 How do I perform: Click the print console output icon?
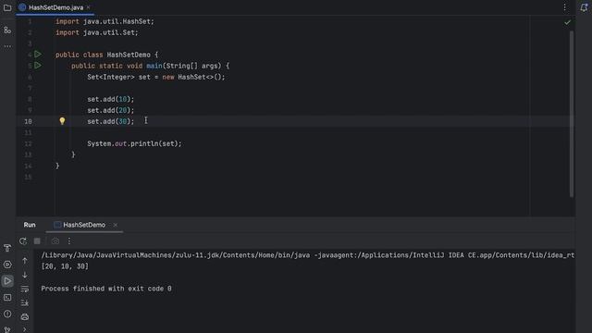click(x=25, y=316)
